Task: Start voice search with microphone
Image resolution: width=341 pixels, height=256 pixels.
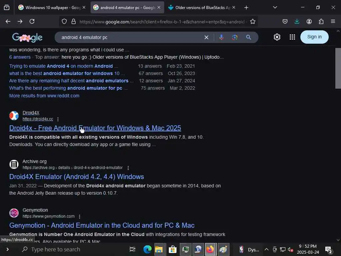Action: [221, 37]
